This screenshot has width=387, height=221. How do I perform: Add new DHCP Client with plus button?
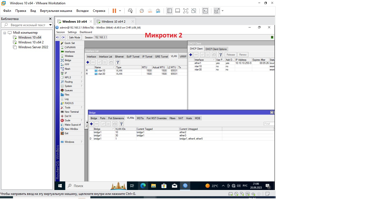pos(191,54)
